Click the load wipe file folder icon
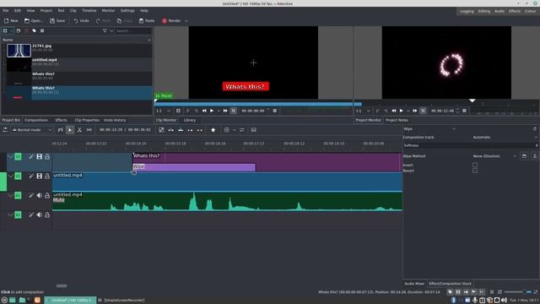 click(x=524, y=156)
